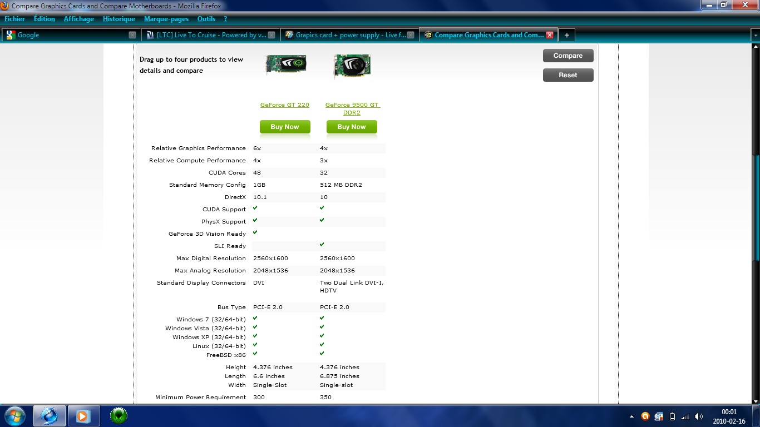The height and width of the screenshot is (427, 760).
Task: Click the Firefox taskbar icon
Action: click(x=50, y=415)
